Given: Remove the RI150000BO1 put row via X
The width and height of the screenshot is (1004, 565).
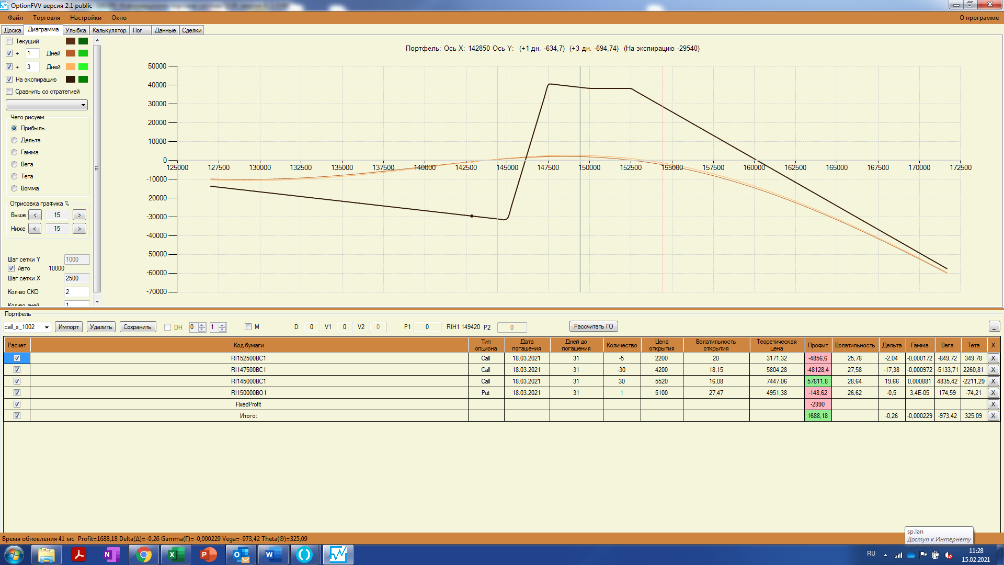Looking at the screenshot, I should [993, 393].
